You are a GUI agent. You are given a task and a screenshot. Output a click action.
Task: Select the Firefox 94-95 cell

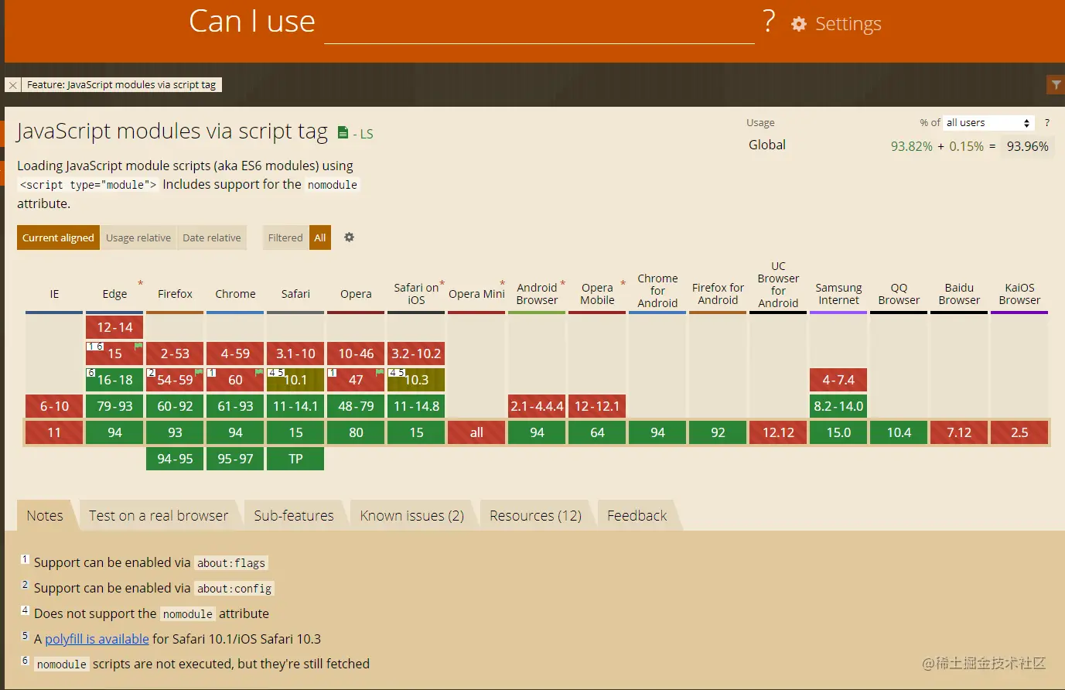coord(175,459)
